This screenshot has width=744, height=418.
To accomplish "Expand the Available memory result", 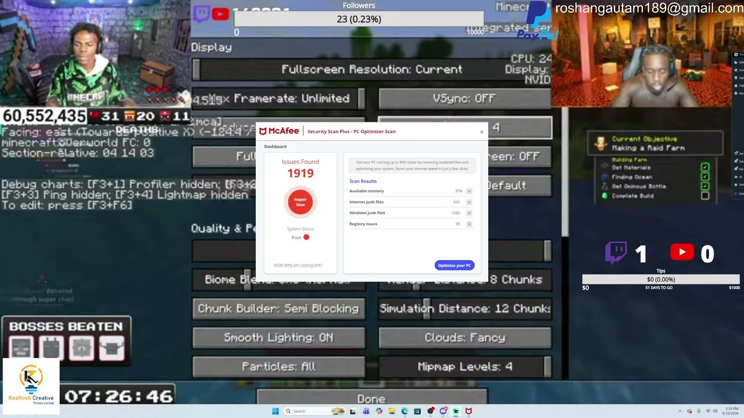I will click(469, 191).
